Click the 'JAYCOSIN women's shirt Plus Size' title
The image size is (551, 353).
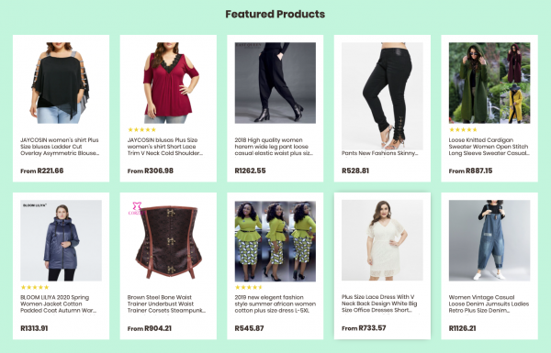(60, 147)
